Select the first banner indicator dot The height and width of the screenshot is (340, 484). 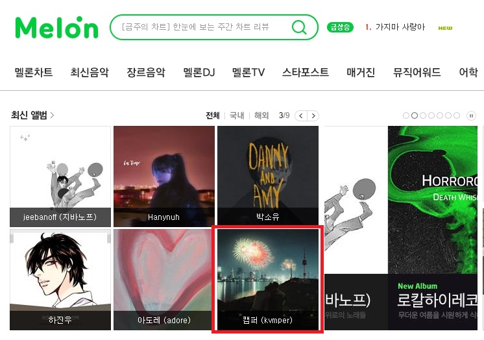coord(406,115)
